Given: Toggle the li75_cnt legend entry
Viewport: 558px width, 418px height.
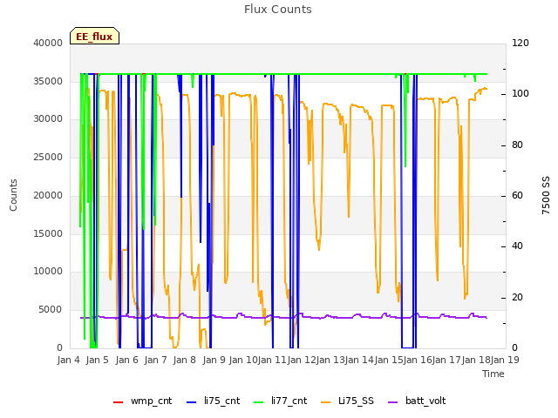Looking at the screenshot, I should point(213,401).
